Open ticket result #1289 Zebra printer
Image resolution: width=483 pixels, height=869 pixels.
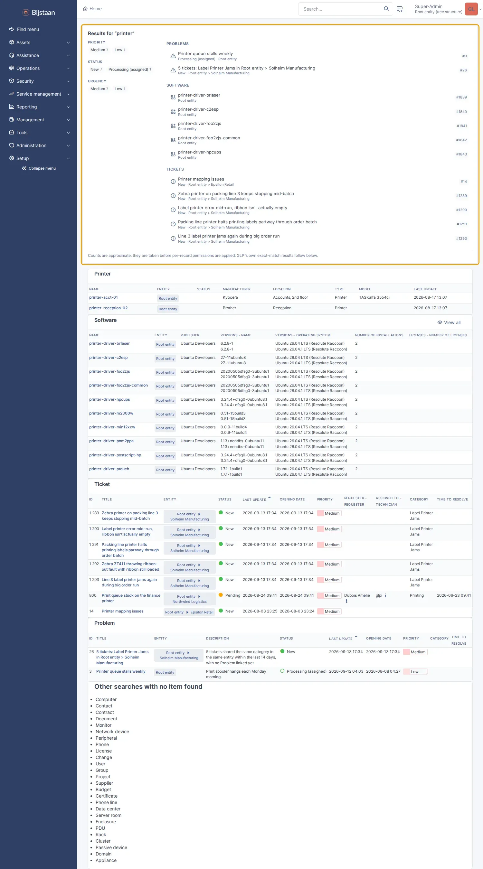(236, 194)
